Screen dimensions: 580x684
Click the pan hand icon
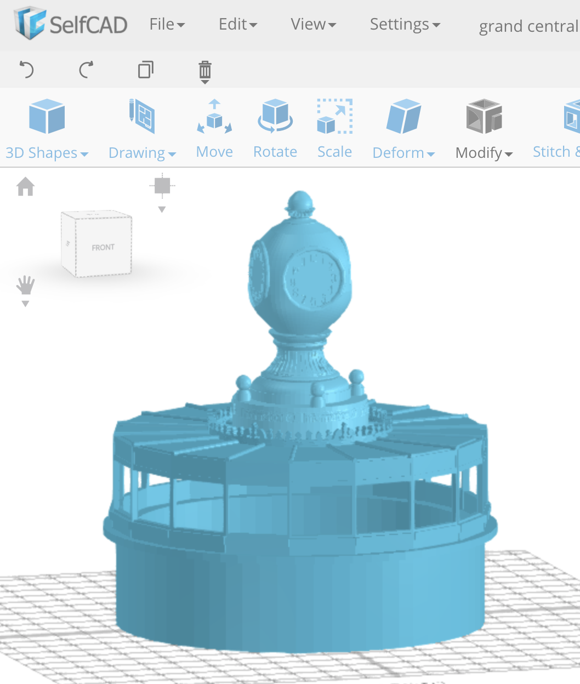pos(25,284)
